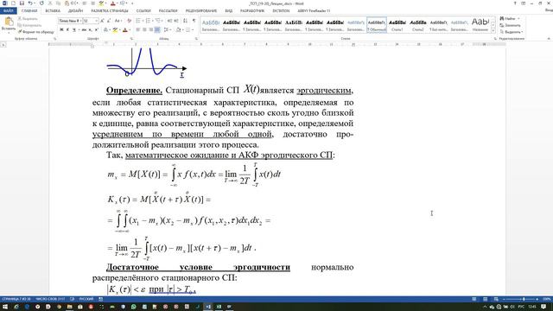
Task: Open Excel from the taskbar
Action: point(219,308)
